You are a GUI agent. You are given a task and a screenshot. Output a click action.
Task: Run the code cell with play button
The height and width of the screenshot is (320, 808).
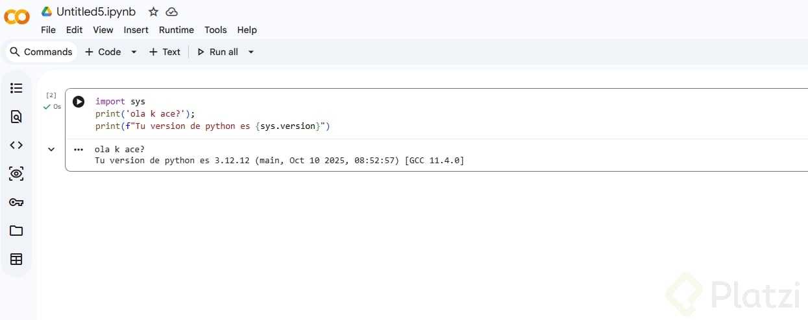click(x=79, y=102)
